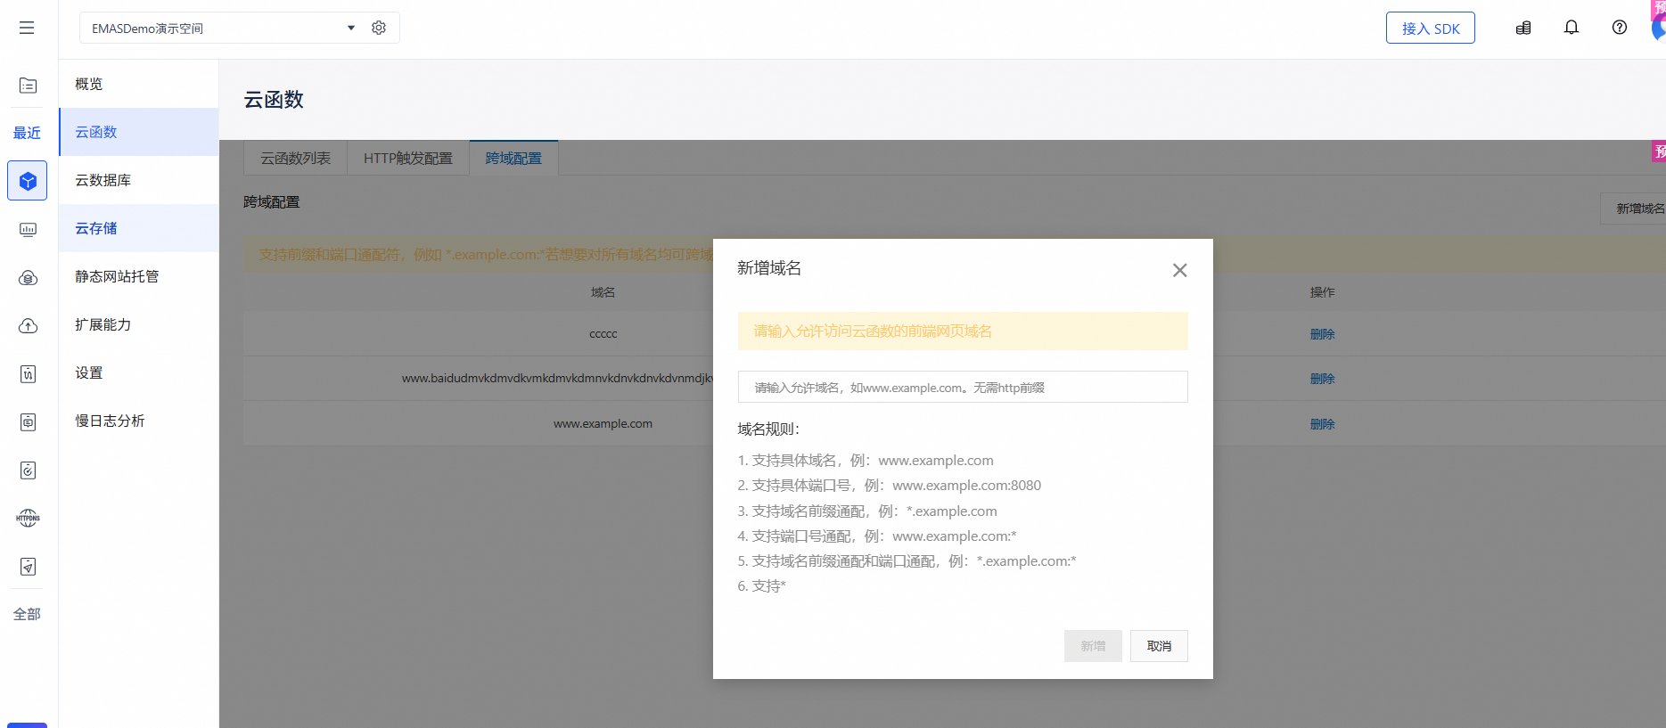Open the help question mark icon

(1620, 28)
